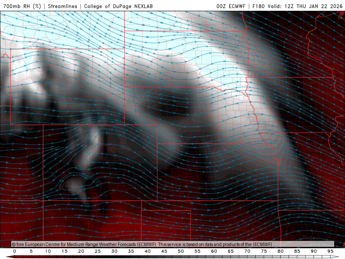The width and height of the screenshot is (345, 259).
Task: Select the "00Z ECMWF" model run label
Action: (231, 6)
